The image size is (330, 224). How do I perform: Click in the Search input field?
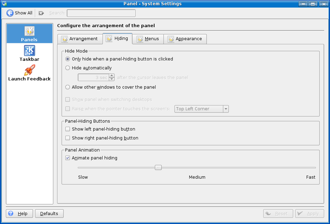coord(101,13)
